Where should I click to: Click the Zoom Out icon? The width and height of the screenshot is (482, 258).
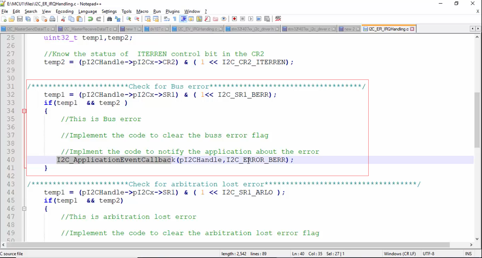coord(137,19)
